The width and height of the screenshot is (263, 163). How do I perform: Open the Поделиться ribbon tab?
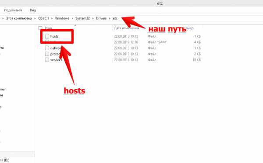click(13, 10)
